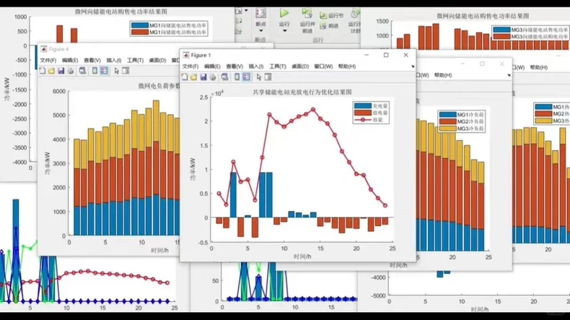Expand the 运行 dropdown arrow in ribbon
The width and height of the screenshot is (570, 320).
284,31
